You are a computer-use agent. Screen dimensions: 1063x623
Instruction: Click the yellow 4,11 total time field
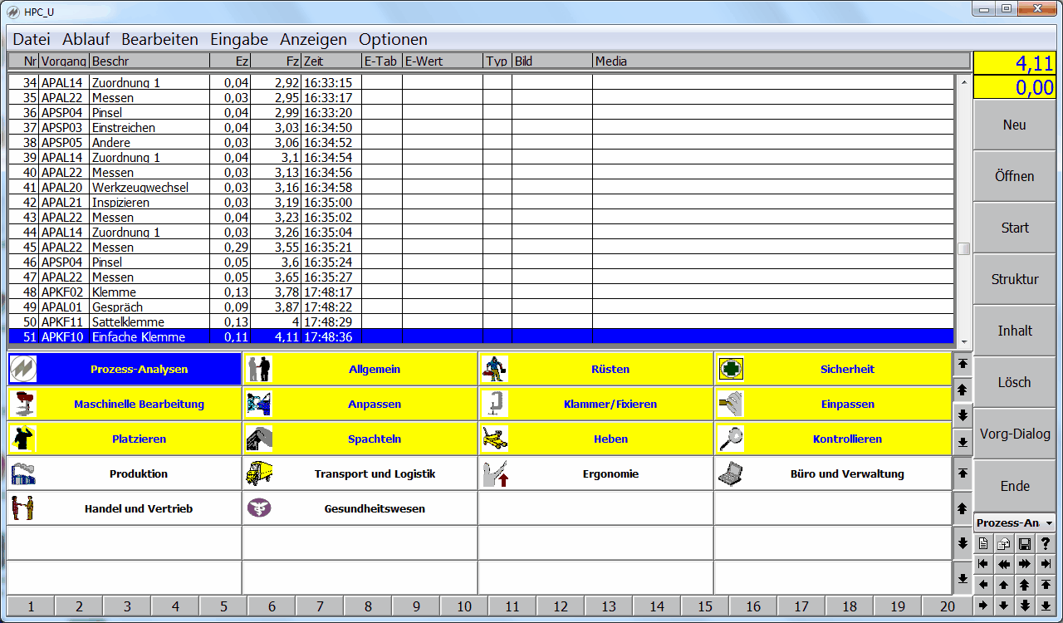click(1014, 63)
